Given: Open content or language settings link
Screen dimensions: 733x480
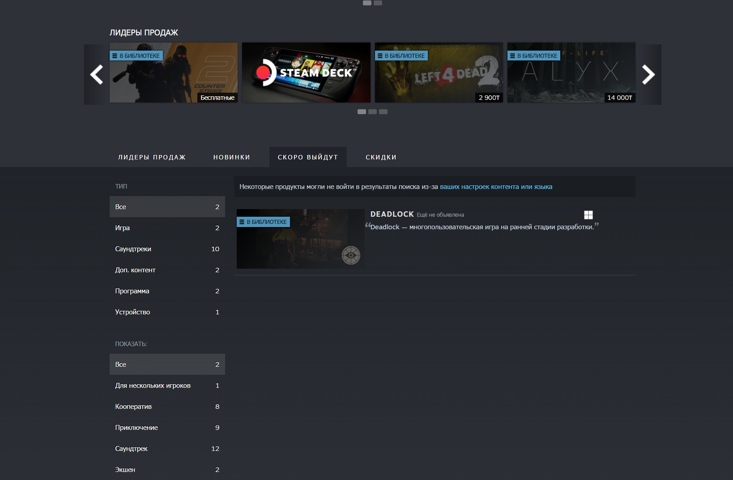Looking at the screenshot, I should point(496,187).
